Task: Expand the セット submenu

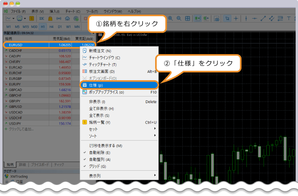Action: click(x=119, y=129)
